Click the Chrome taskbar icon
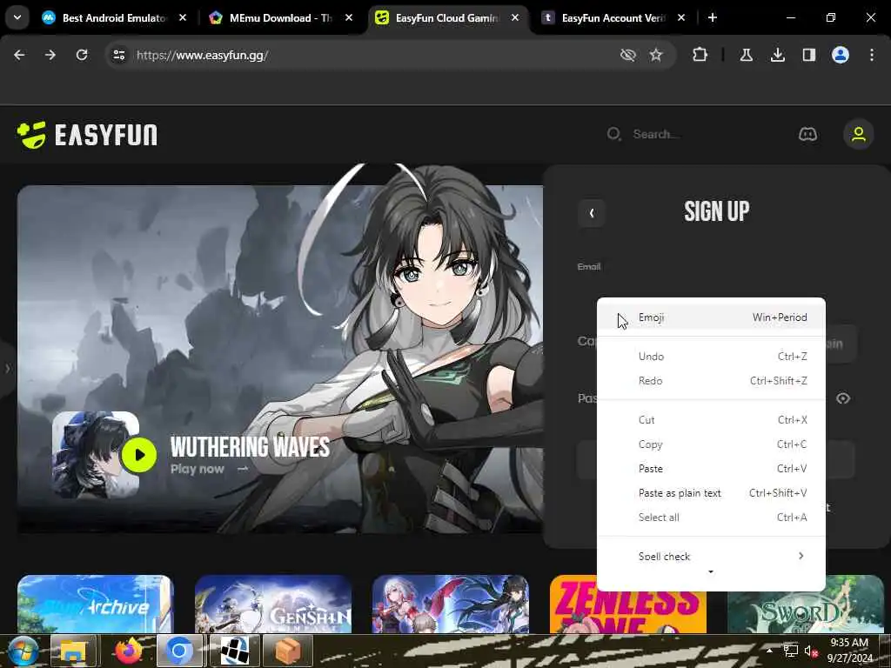This screenshot has height=668, width=891. (x=179, y=651)
